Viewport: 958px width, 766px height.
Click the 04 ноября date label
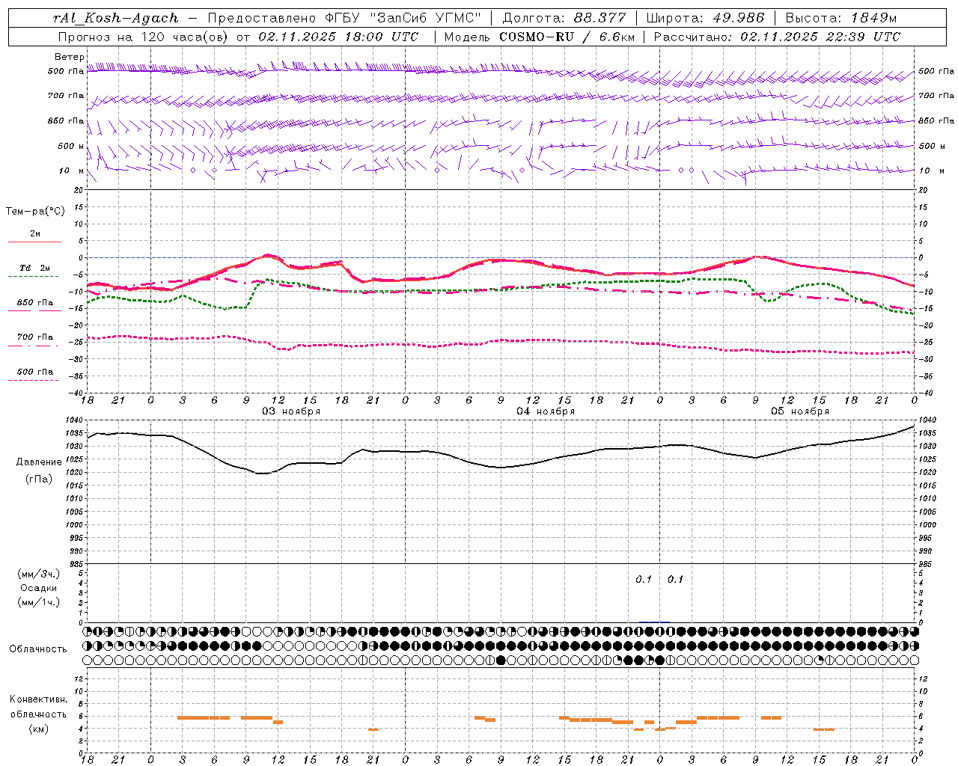(x=546, y=411)
